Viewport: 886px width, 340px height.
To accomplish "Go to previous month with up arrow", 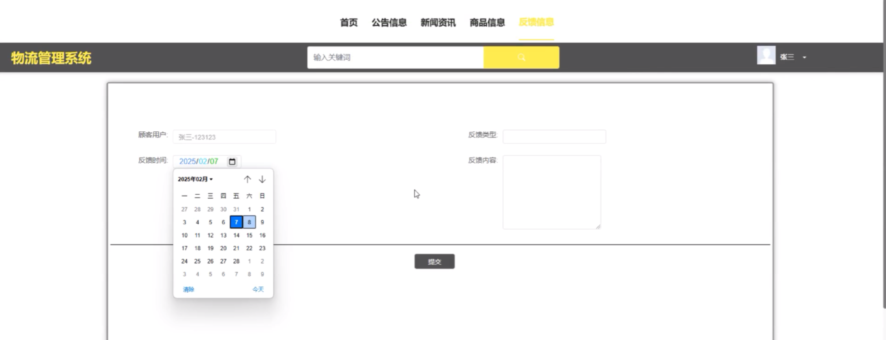I will (x=247, y=179).
